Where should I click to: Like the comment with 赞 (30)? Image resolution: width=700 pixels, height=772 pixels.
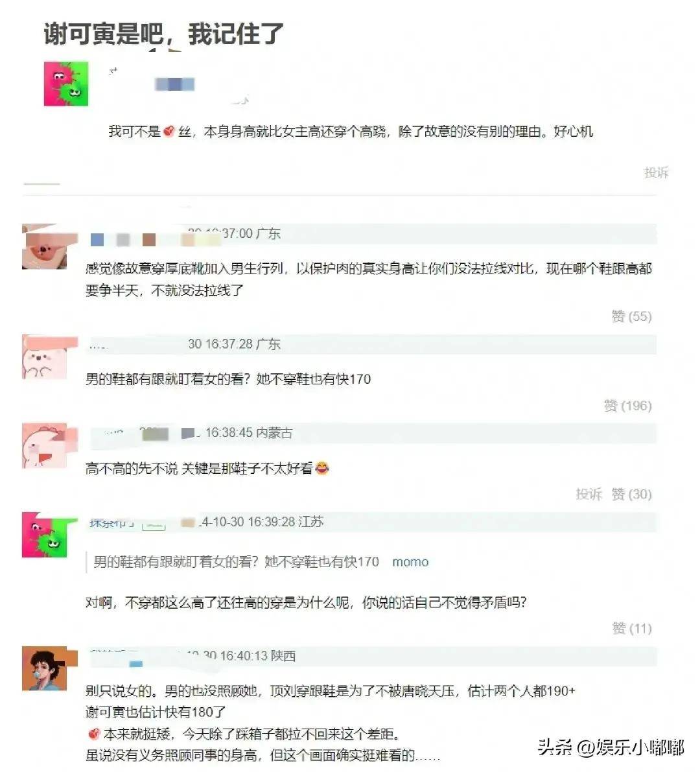pyautogui.click(x=631, y=494)
